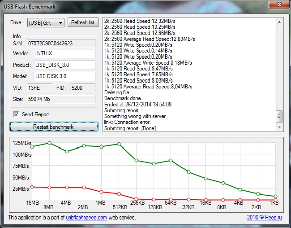Open the Drive selection dropdown
The image size is (291, 228).
(46, 22)
